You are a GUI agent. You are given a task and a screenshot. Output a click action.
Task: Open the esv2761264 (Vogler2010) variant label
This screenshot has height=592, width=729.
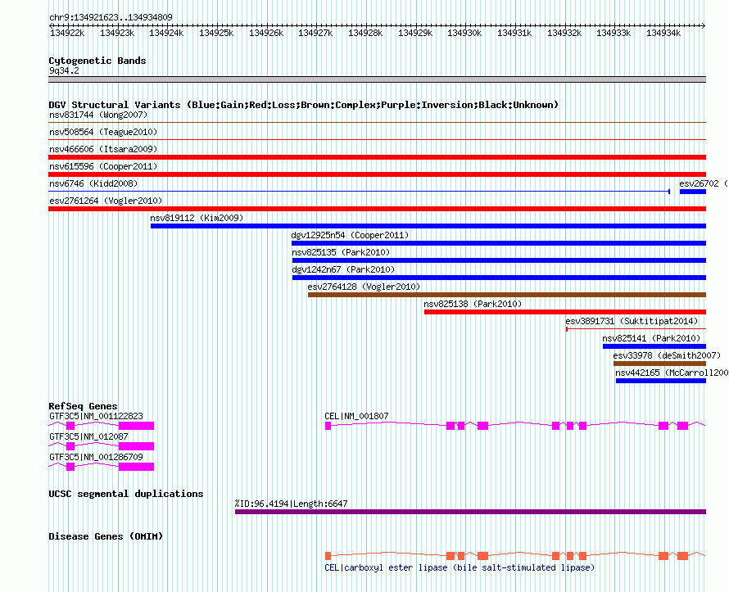tap(106, 201)
